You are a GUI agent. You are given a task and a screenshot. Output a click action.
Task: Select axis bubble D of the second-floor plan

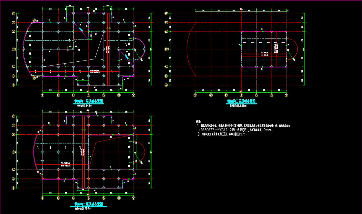point(13,152)
